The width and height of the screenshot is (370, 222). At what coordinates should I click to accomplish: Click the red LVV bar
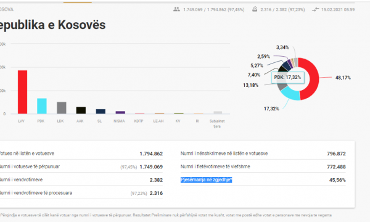click(22, 92)
